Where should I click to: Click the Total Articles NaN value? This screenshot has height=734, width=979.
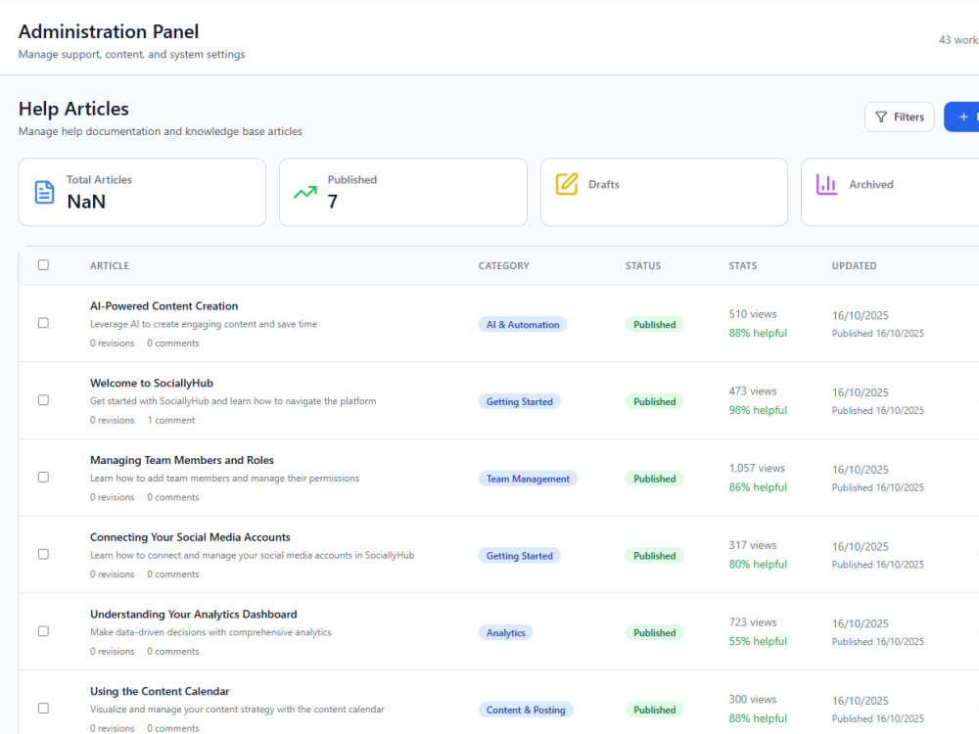click(x=86, y=202)
